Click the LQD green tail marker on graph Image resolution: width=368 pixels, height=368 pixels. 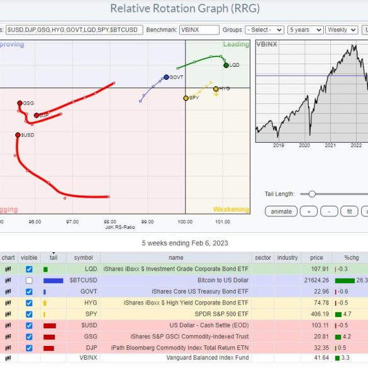(x=226, y=65)
